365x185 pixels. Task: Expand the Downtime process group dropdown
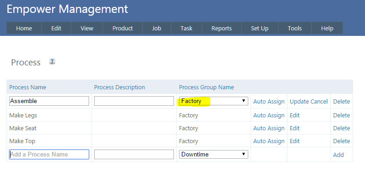(214, 155)
